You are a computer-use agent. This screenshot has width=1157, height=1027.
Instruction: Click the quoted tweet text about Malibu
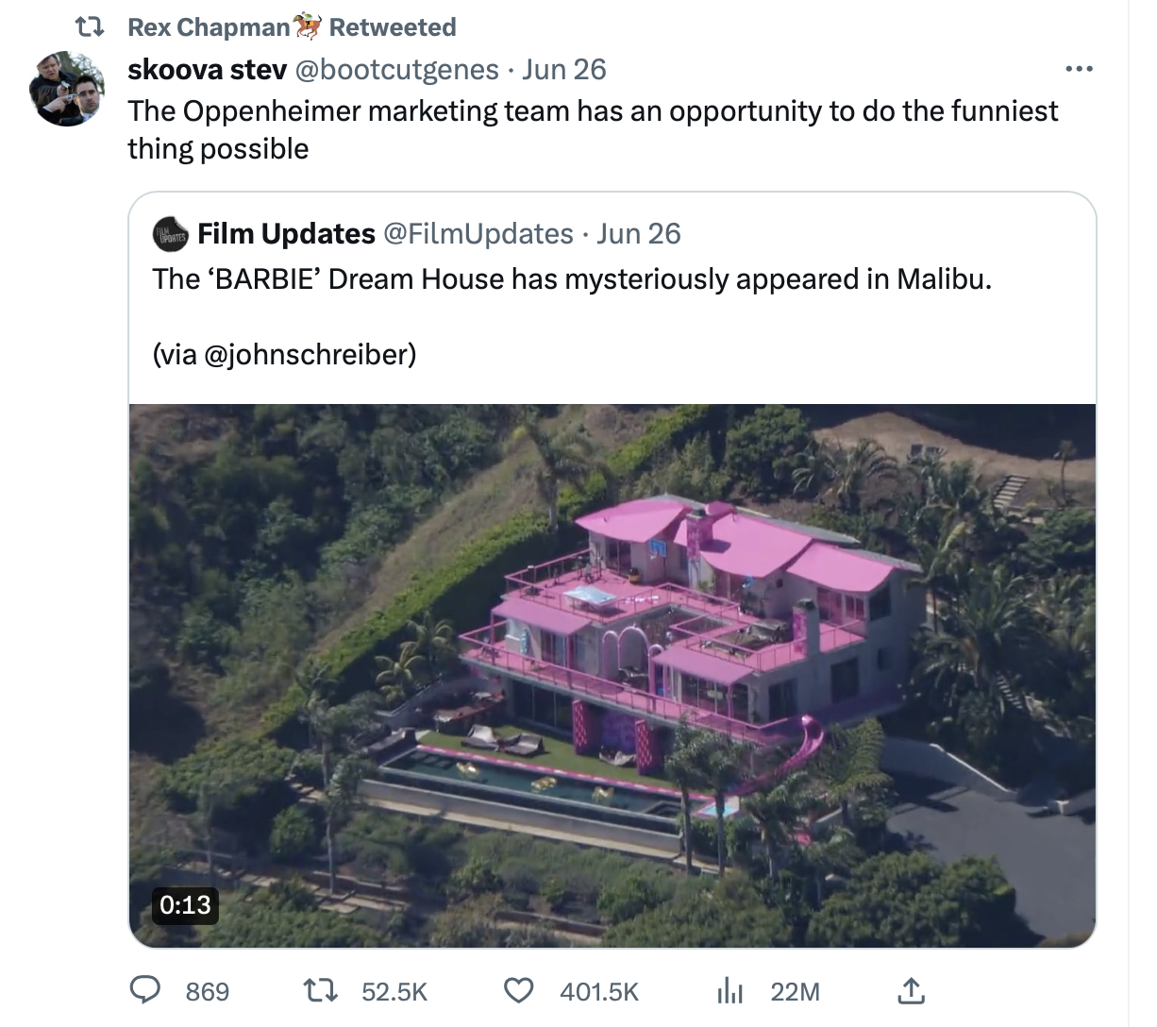coord(572,279)
